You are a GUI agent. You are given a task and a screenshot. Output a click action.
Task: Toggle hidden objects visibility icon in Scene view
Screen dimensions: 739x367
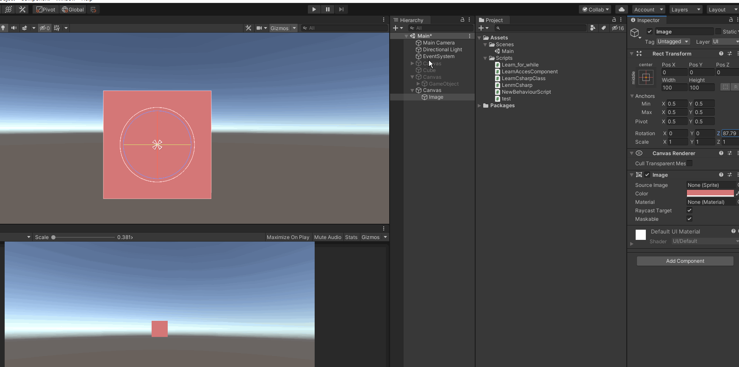44,28
